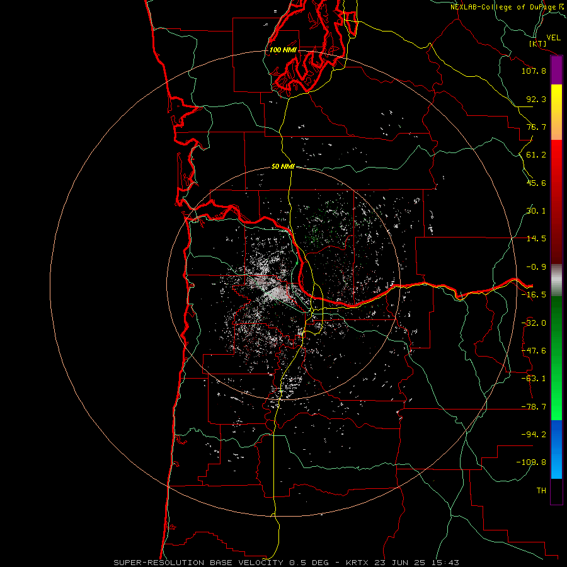
Task: Select the -94.2 legend value
Action: click(534, 434)
